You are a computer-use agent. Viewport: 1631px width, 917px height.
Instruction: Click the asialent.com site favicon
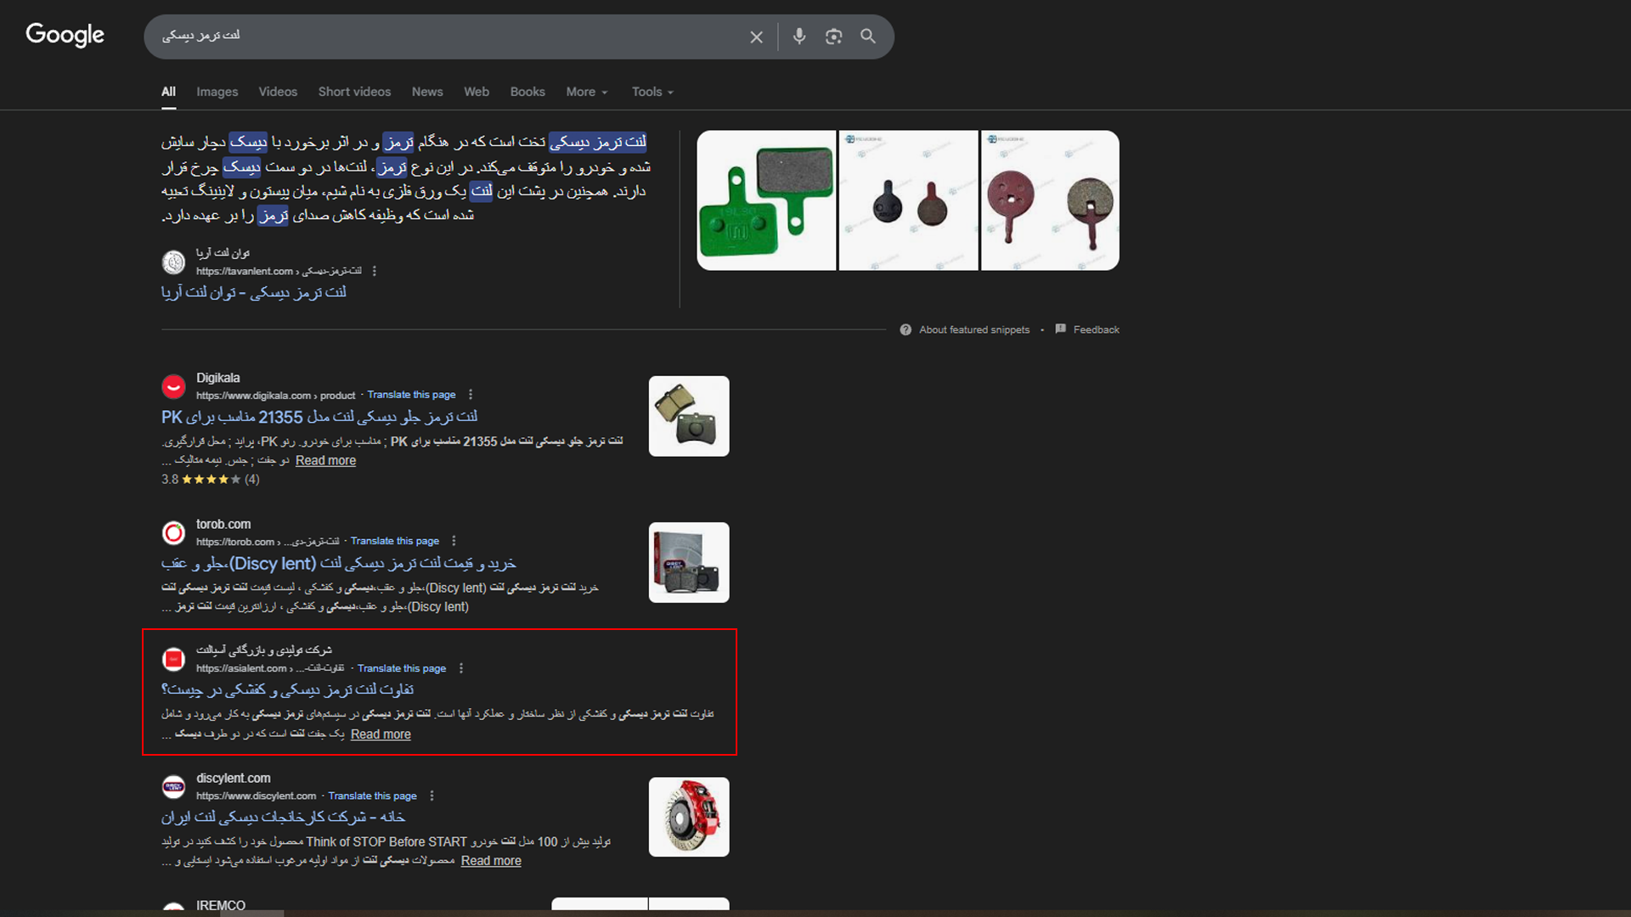[x=173, y=659]
